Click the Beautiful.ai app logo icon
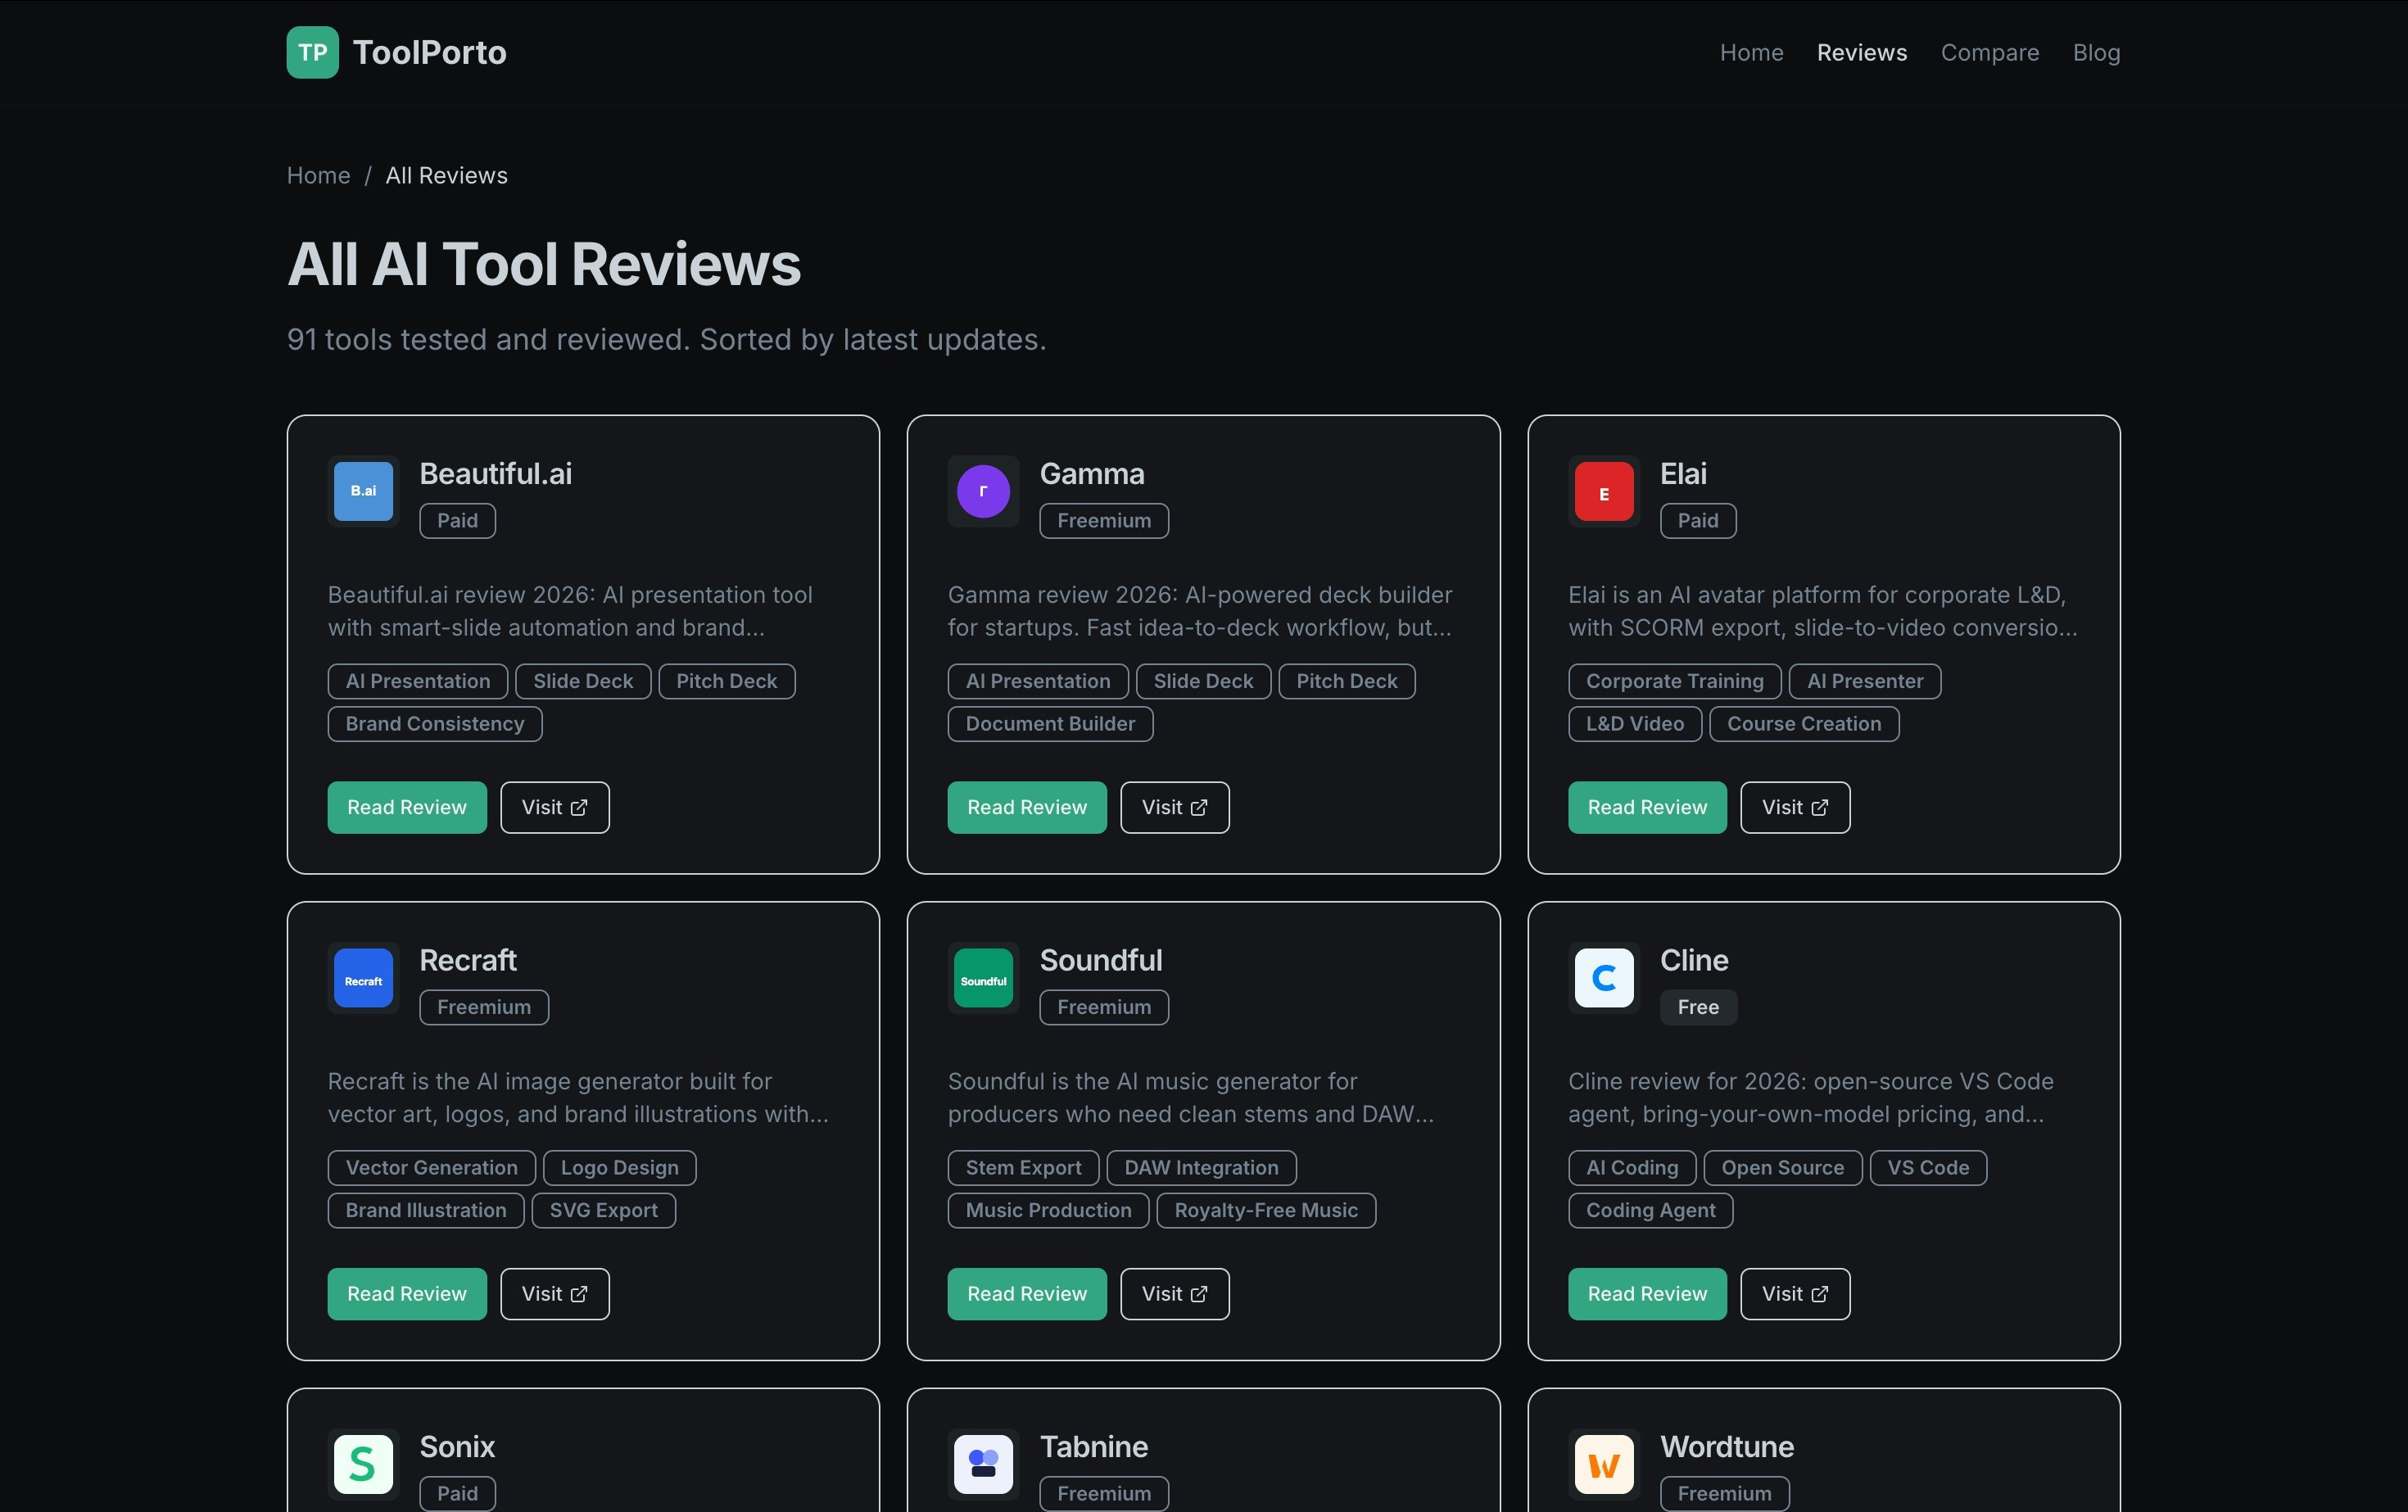Viewport: 2408px width, 1512px height. (x=363, y=491)
